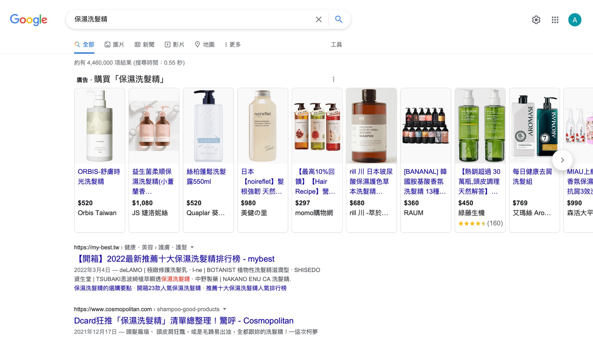Open 益生菌柔順保濕洗髮精 product link

(153, 182)
